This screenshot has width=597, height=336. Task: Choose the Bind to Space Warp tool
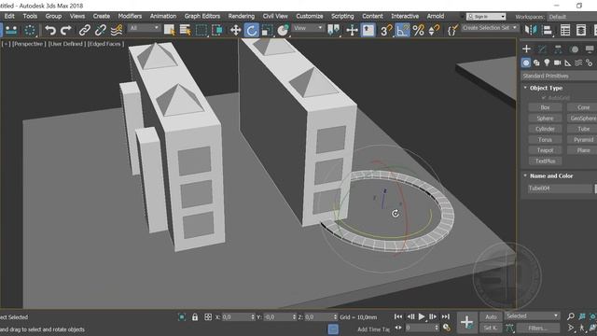tap(117, 30)
